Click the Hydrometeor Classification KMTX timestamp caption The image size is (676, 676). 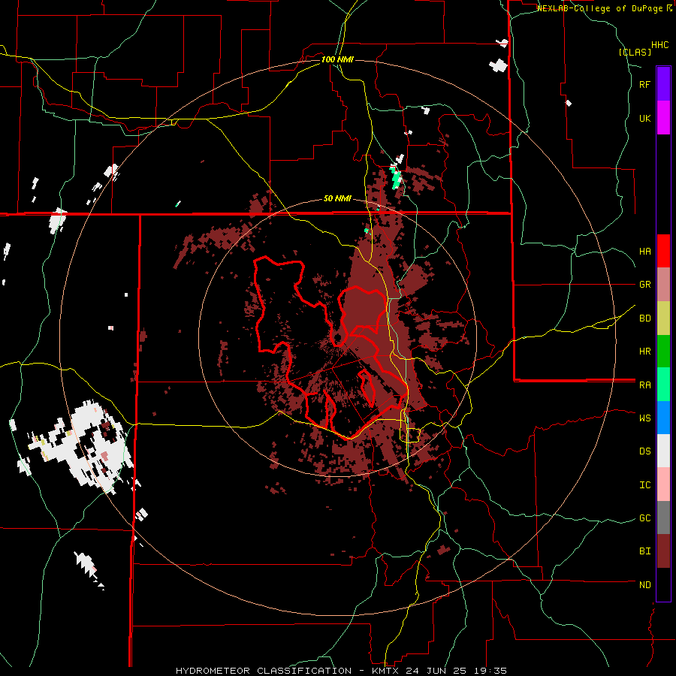[x=341, y=671]
